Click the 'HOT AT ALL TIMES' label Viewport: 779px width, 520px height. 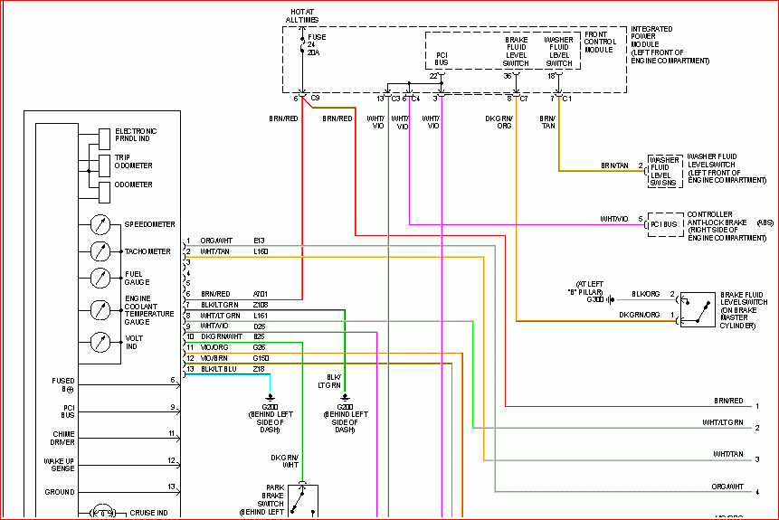[302, 16]
